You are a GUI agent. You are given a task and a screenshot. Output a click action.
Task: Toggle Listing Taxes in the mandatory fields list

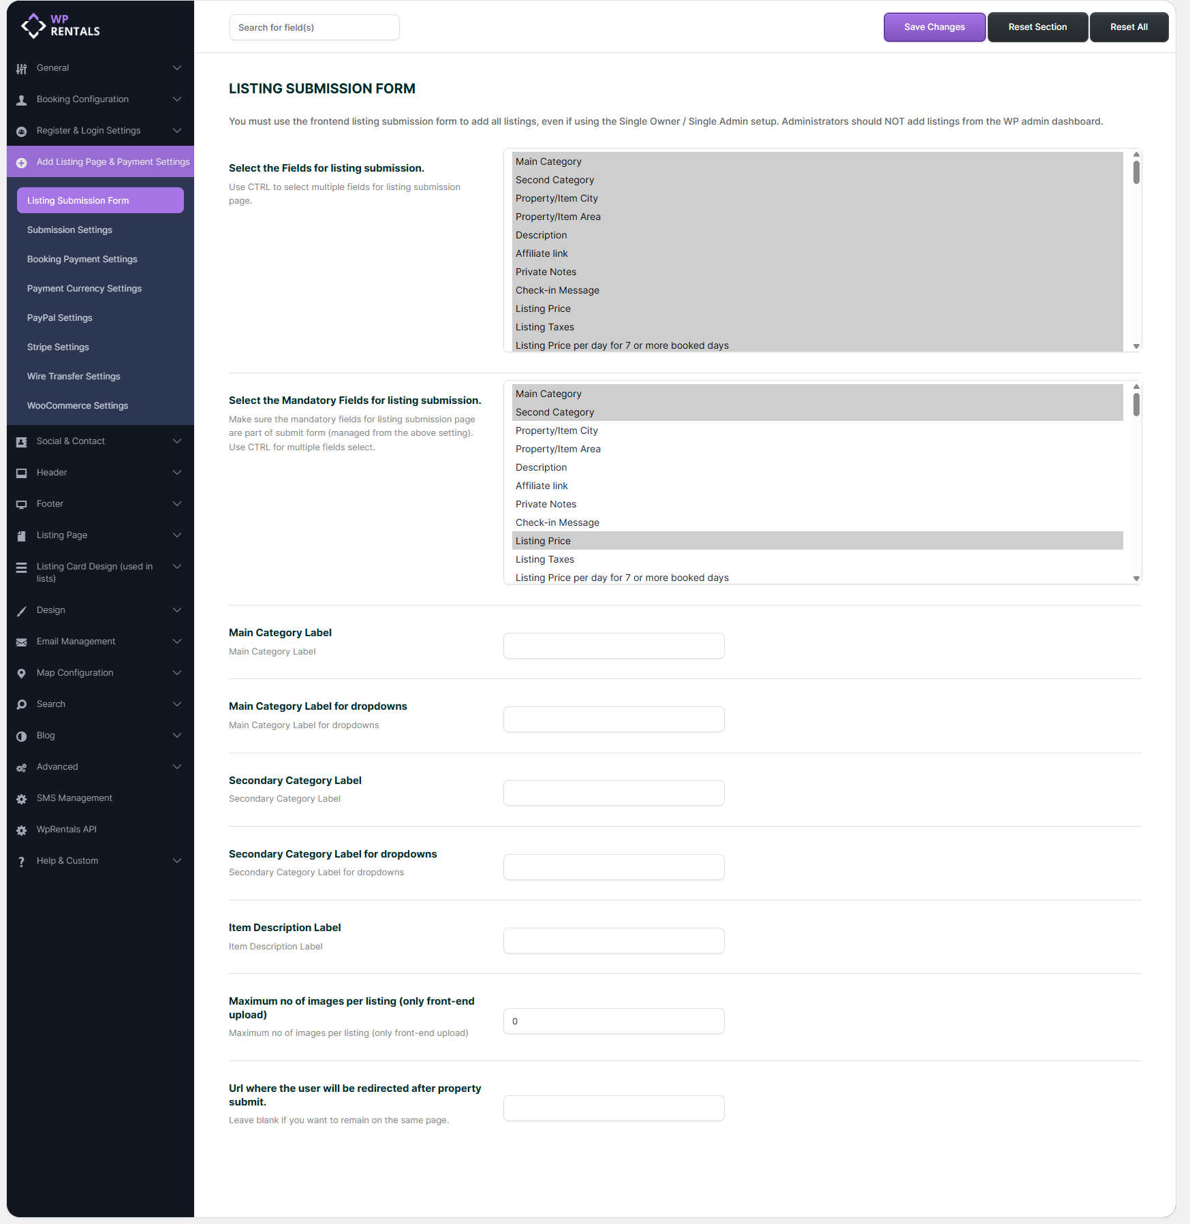tap(544, 559)
